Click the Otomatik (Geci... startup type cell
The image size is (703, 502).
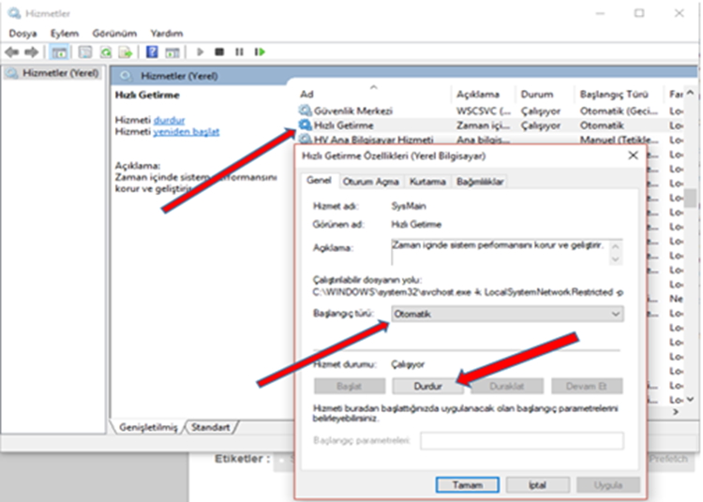click(x=619, y=111)
